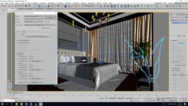Click the lock icon beside View to Render
Image resolution: width=188 pixels, height=106 pixels.
coord(56,25)
